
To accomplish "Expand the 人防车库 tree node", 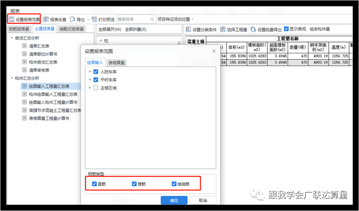I will click(x=90, y=71).
